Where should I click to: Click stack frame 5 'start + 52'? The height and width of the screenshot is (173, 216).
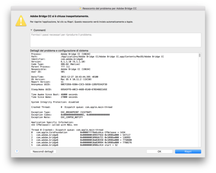[74, 145]
